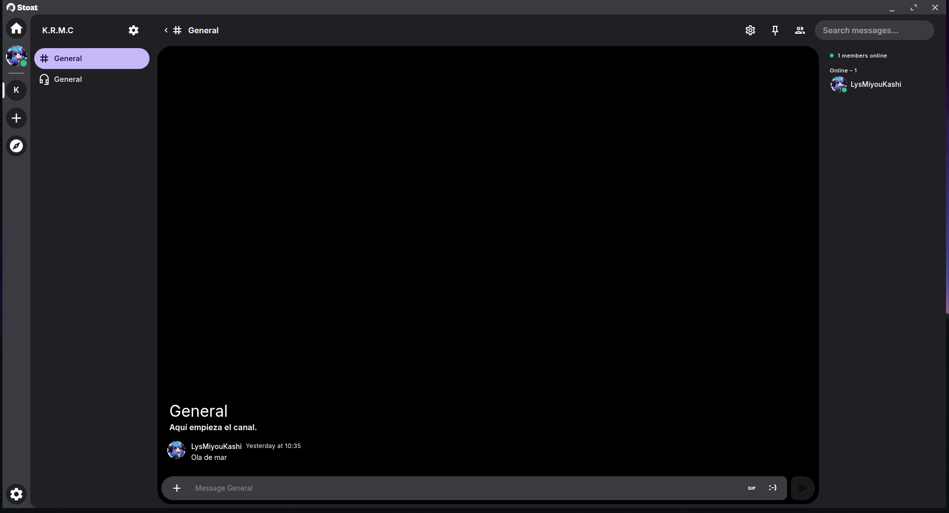Click LysMiyouKashi avatar on the message

pos(176,450)
